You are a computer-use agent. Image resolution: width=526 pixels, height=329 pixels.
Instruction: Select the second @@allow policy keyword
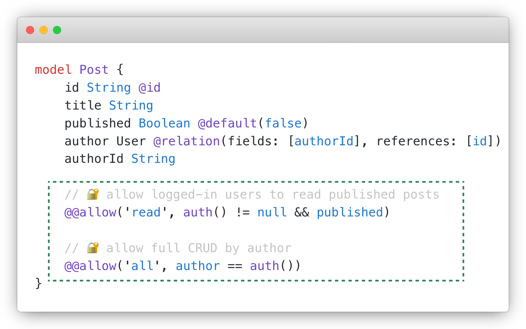pos(90,266)
